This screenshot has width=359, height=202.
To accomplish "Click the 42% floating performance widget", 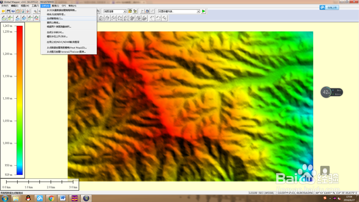I will click(x=331, y=92).
